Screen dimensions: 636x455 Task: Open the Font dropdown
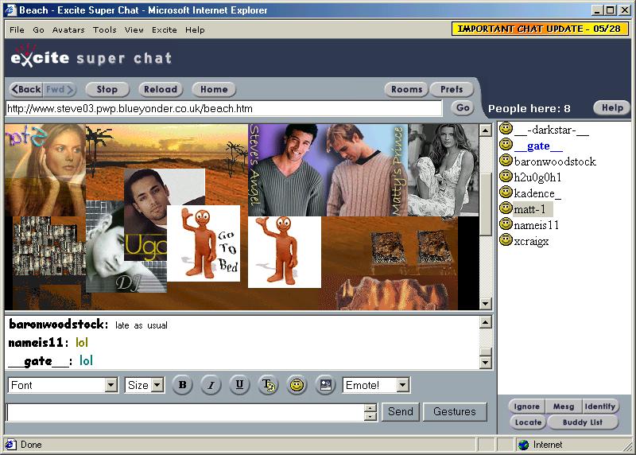(x=111, y=385)
